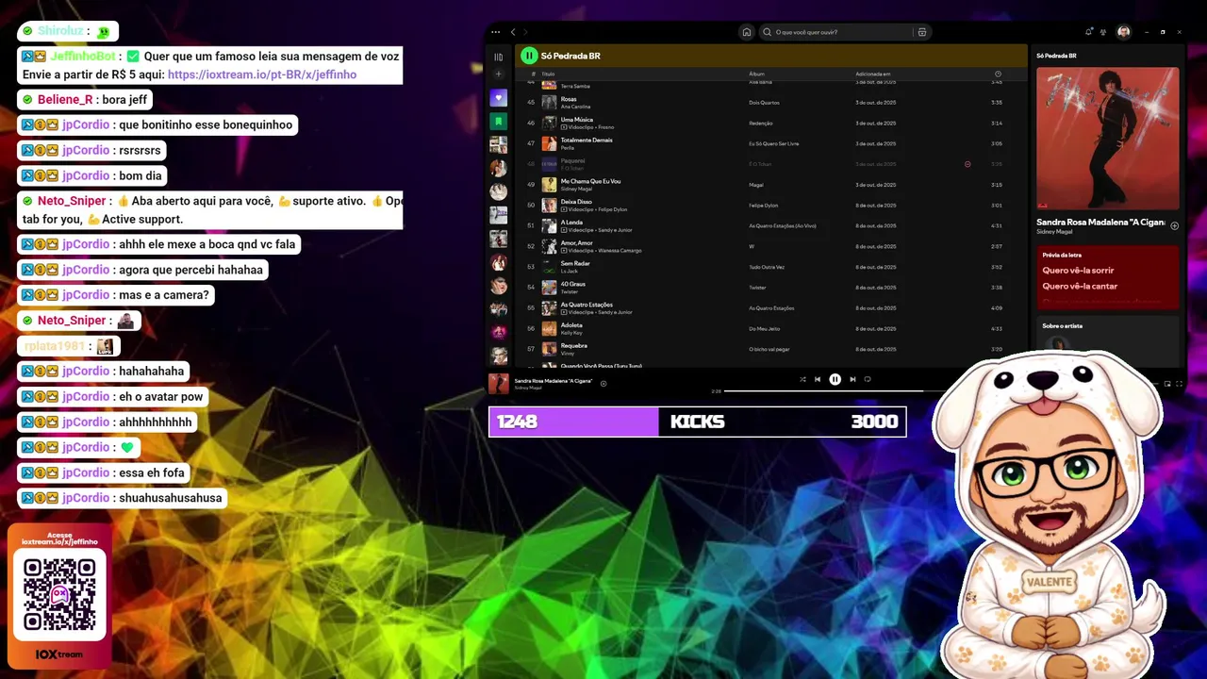Open the miniplayer icon in the bottom bar

click(1167, 384)
